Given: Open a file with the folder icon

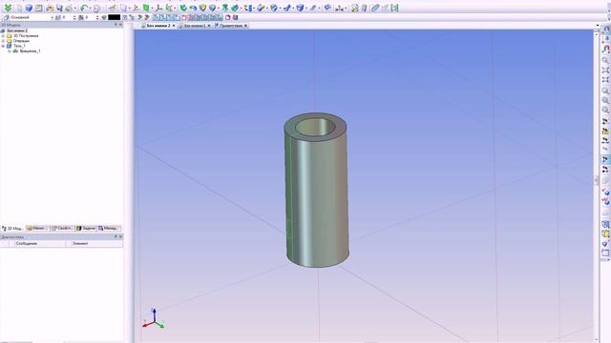Looking at the screenshot, I should pyautogui.click(x=50, y=8).
